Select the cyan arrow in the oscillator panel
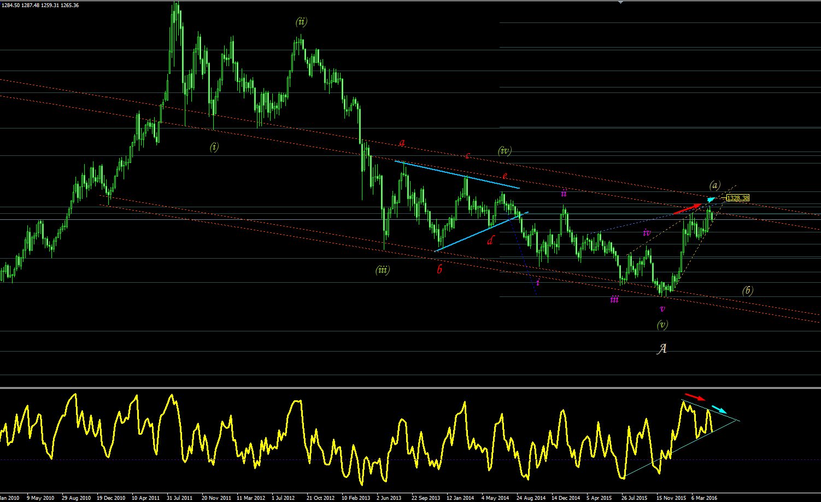This screenshot has width=821, height=502. [x=720, y=409]
